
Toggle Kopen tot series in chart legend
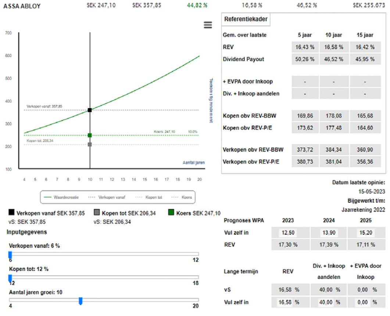pyautogui.click(x=149, y=197)
